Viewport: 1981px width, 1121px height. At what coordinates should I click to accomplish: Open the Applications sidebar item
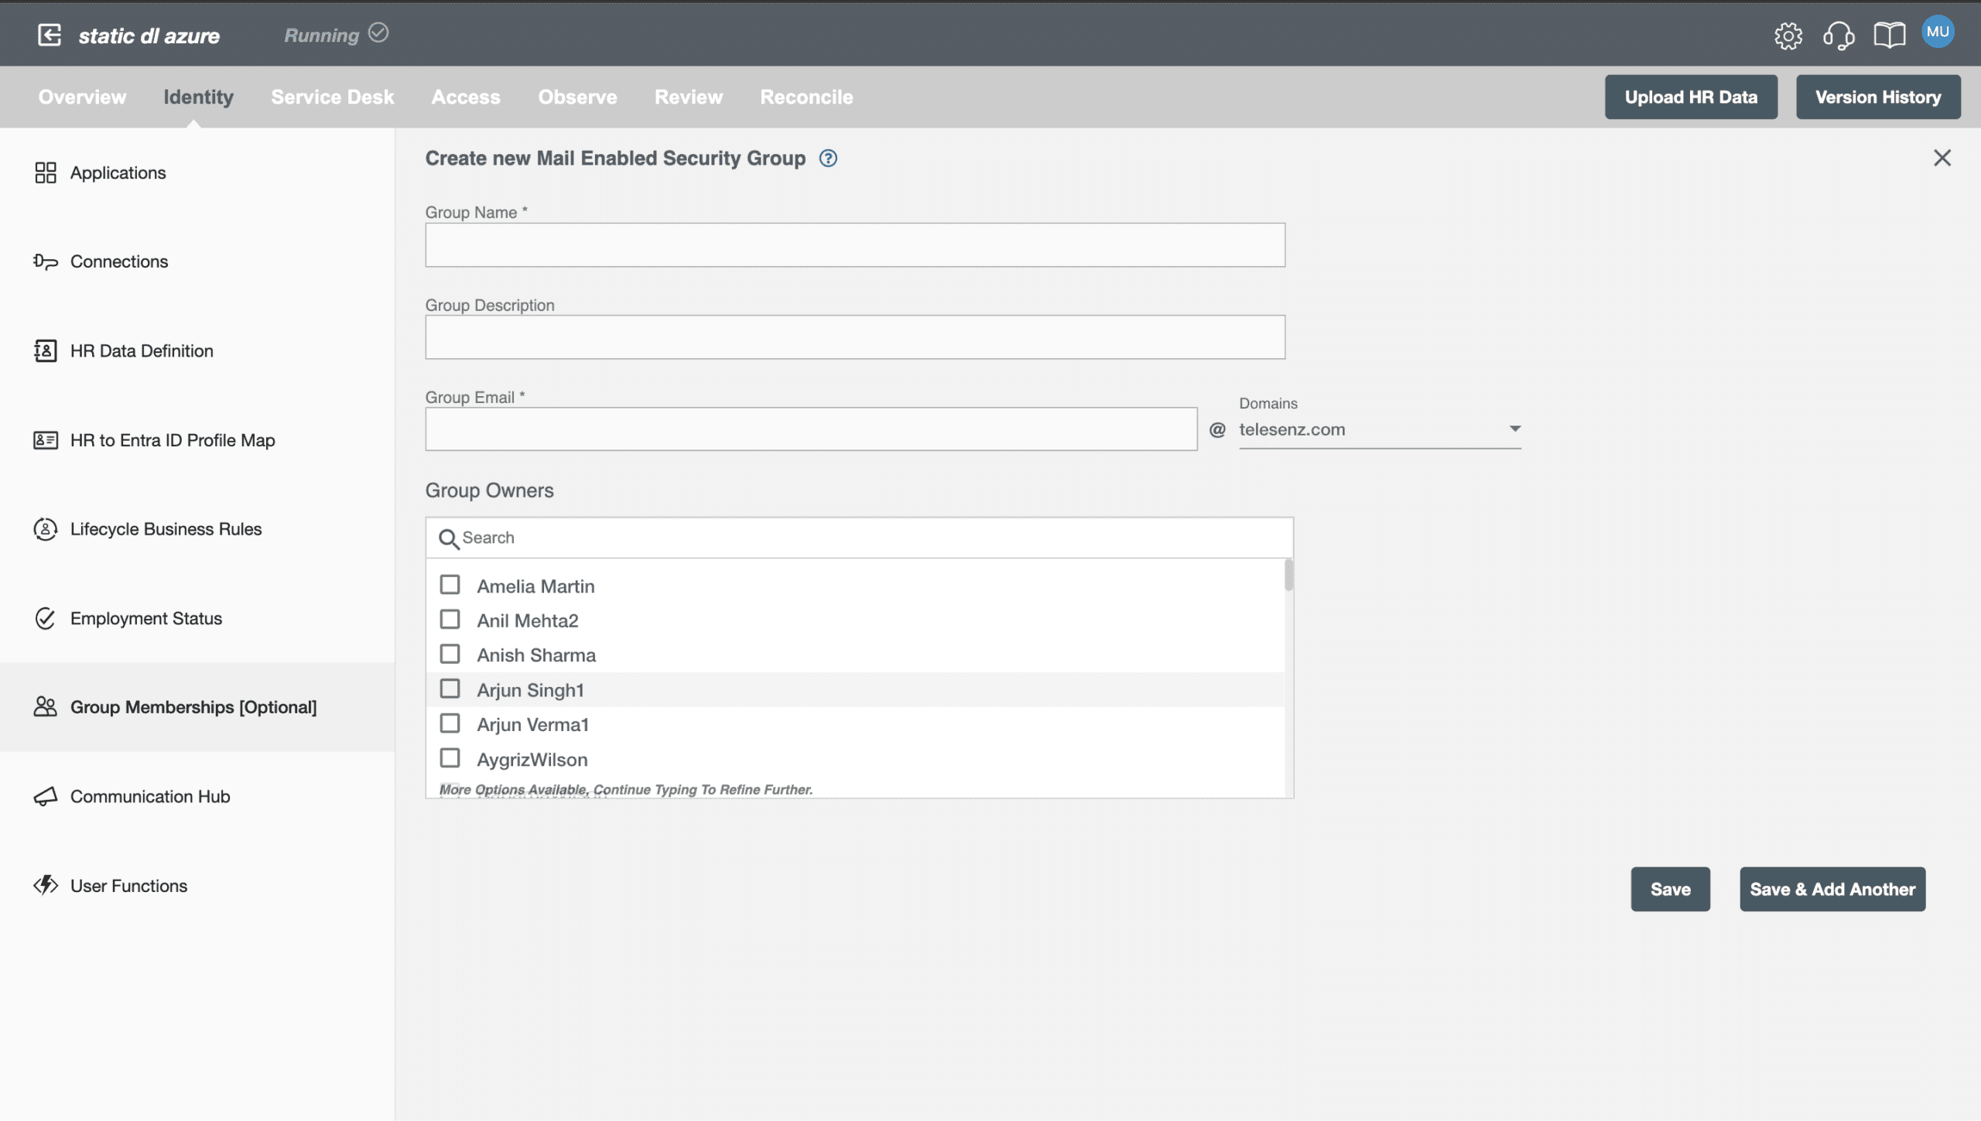click(x=118, y=173)
